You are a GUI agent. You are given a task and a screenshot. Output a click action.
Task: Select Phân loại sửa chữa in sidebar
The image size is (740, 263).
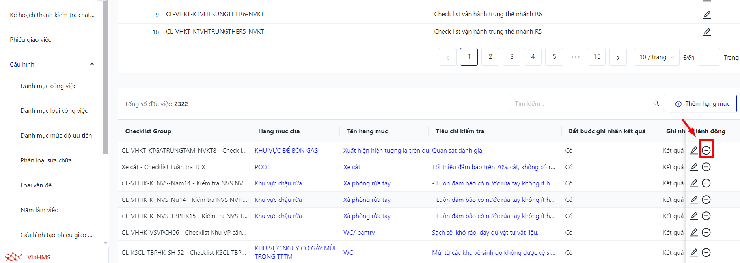pos(46,160)
